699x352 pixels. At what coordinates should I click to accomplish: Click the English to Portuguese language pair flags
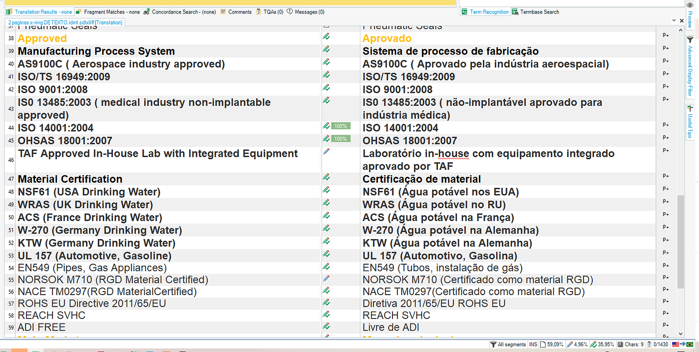click(x=683, y=345)
